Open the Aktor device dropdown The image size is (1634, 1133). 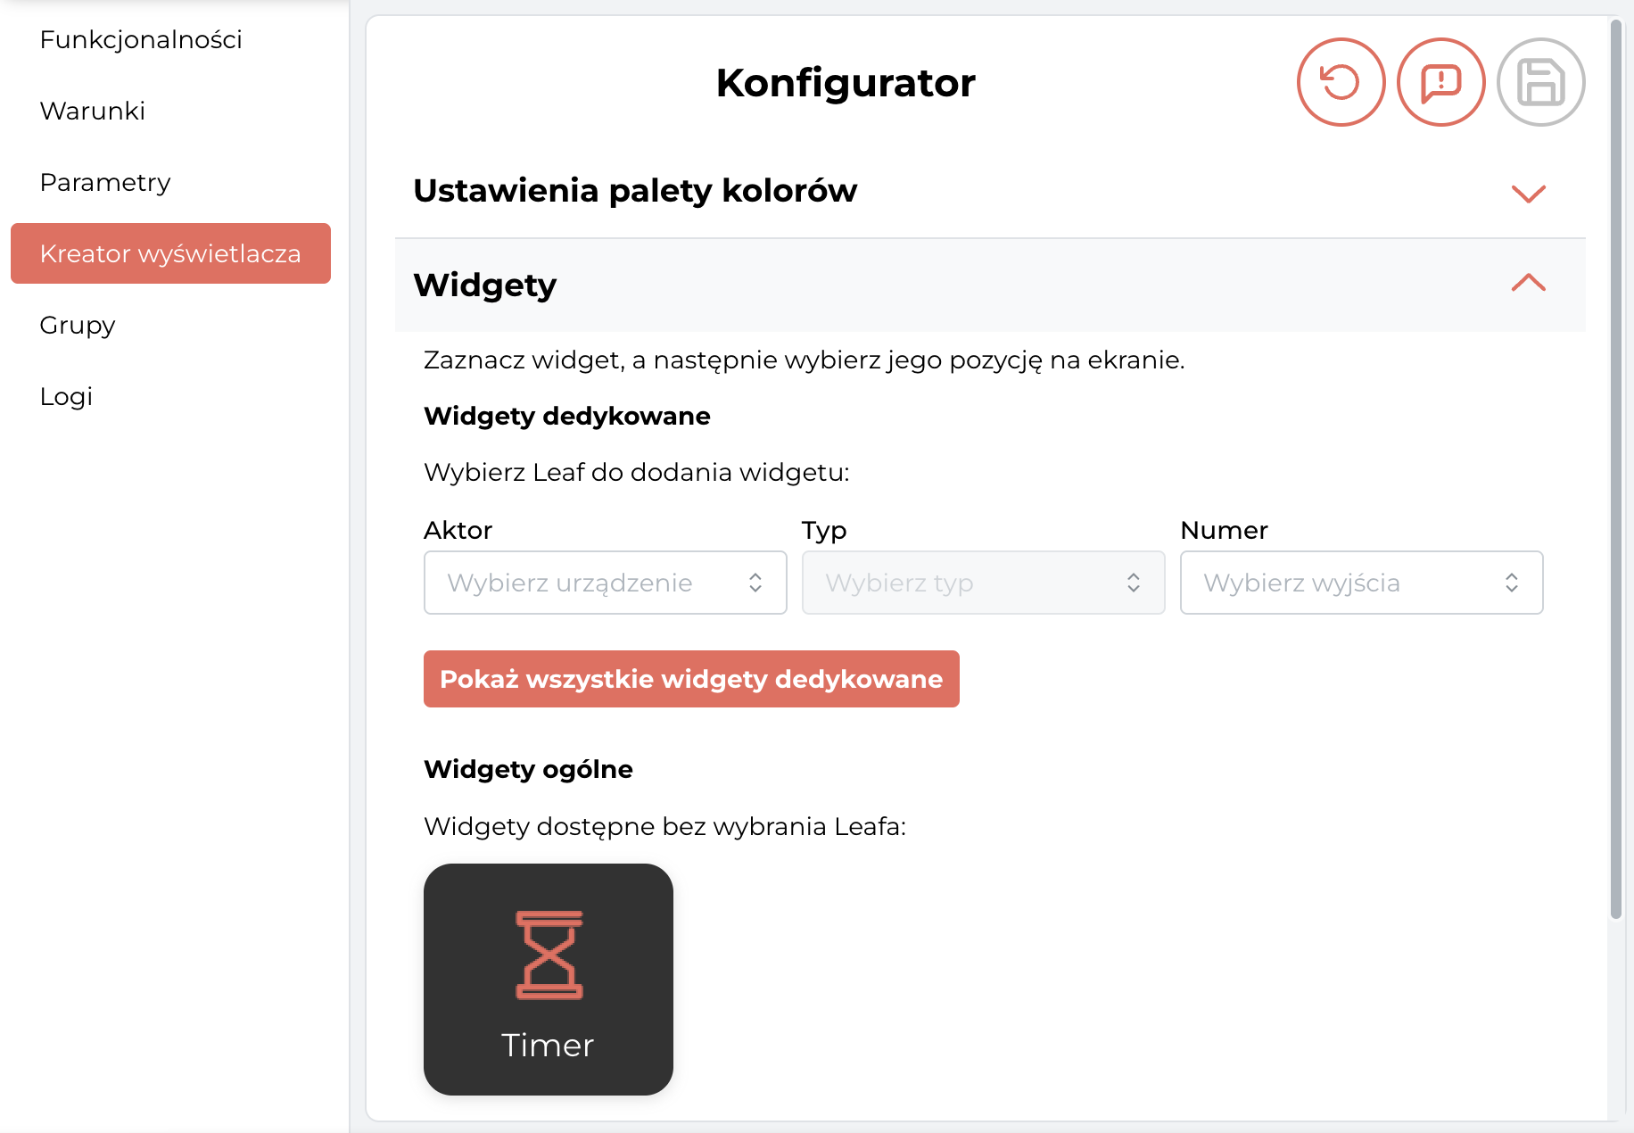(x=606, y=583)
